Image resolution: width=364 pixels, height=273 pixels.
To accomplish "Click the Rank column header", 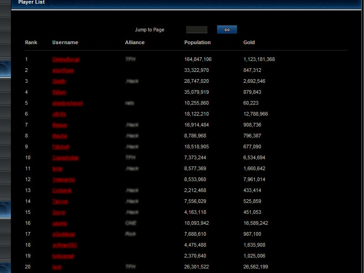I will pos(31,42).
